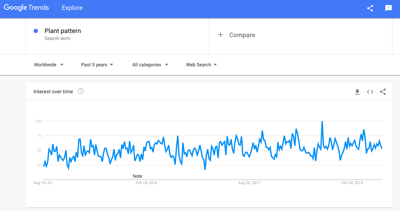Open the send feedback icon in header

(389, 9)
